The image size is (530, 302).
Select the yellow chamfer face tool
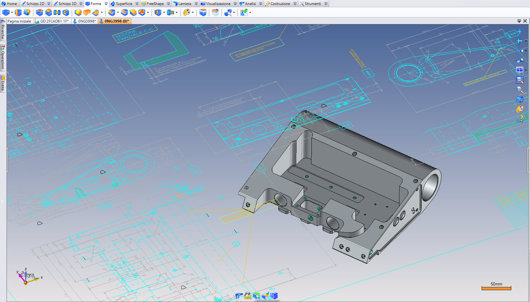tap(133, 12)
